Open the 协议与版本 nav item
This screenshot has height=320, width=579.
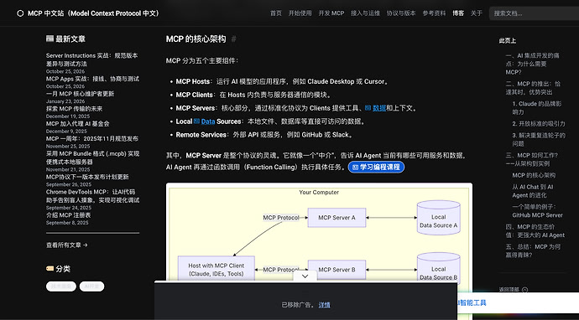401,13
